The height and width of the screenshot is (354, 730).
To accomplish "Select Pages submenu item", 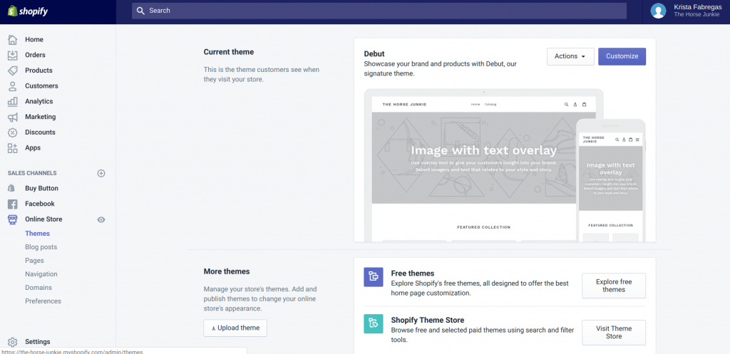I will tap(34, 261).
